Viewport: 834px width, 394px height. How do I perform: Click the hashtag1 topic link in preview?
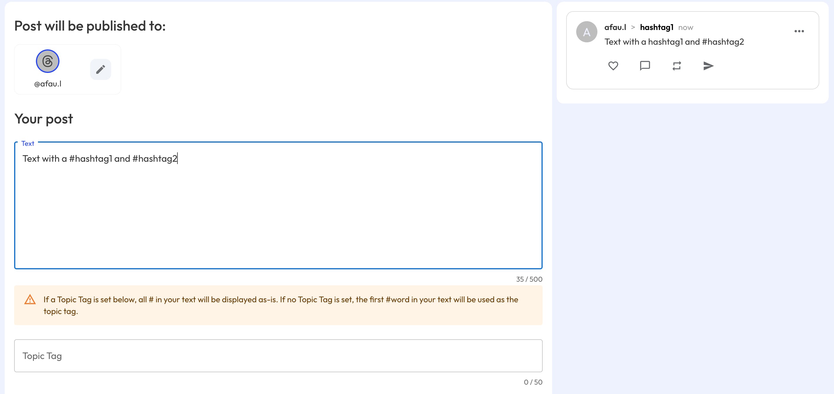click(x=656, y=28)
